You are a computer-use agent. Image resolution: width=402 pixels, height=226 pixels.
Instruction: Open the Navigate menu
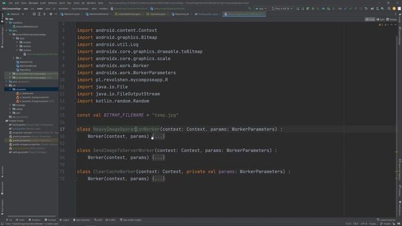pyautogui.click(x=33, y=3)
